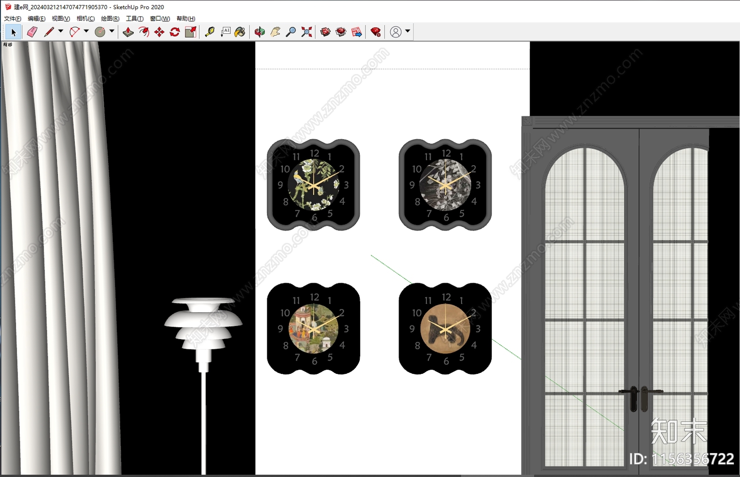Click the user account sign-in icon
Viewport: 740px width, 477px height.
(395, 32)
